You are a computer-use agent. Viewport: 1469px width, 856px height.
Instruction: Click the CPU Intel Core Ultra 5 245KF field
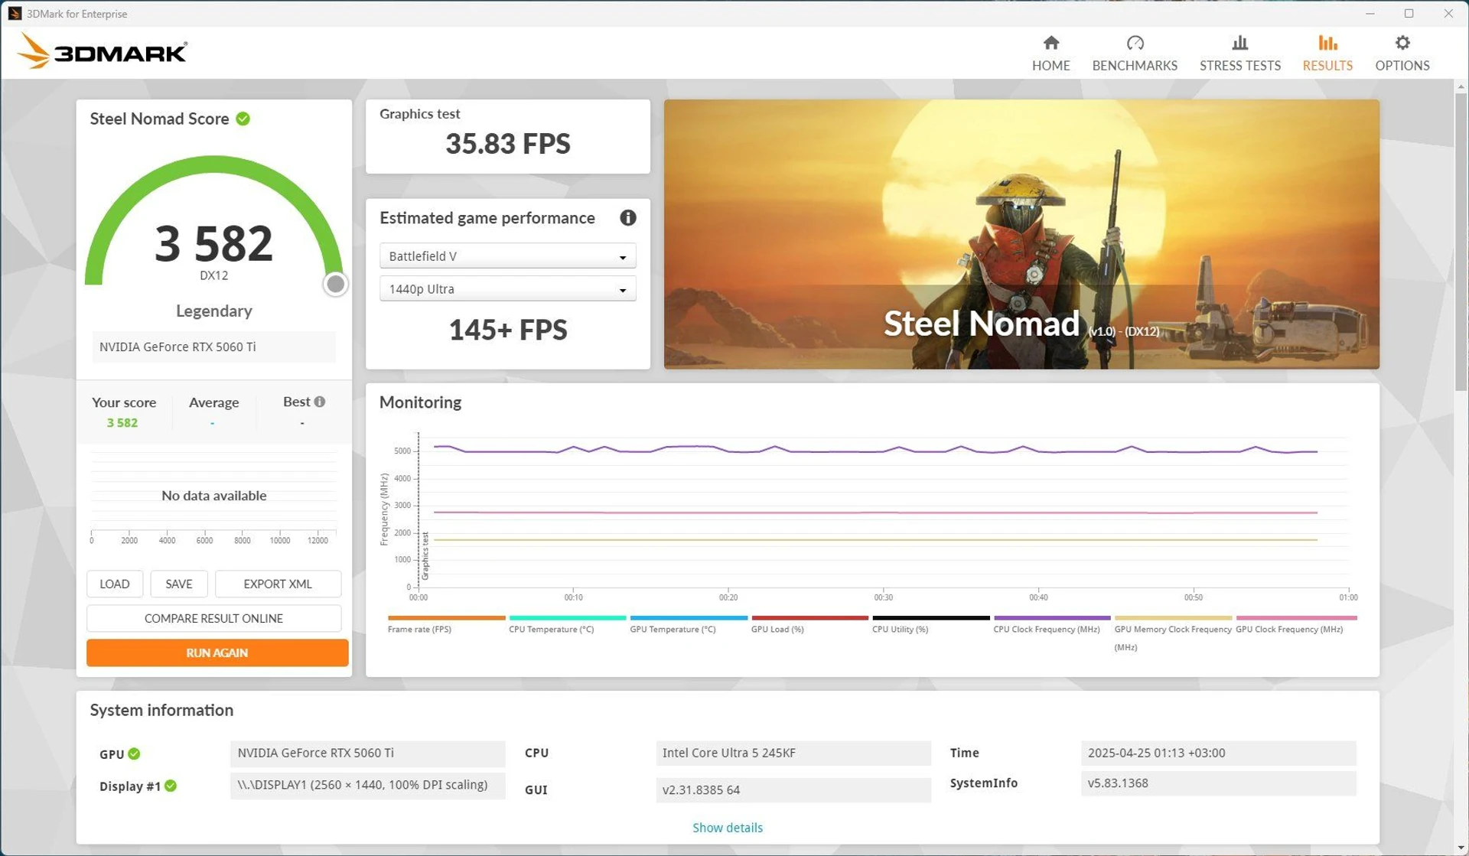pyautogui.click(x=793, y=753)
